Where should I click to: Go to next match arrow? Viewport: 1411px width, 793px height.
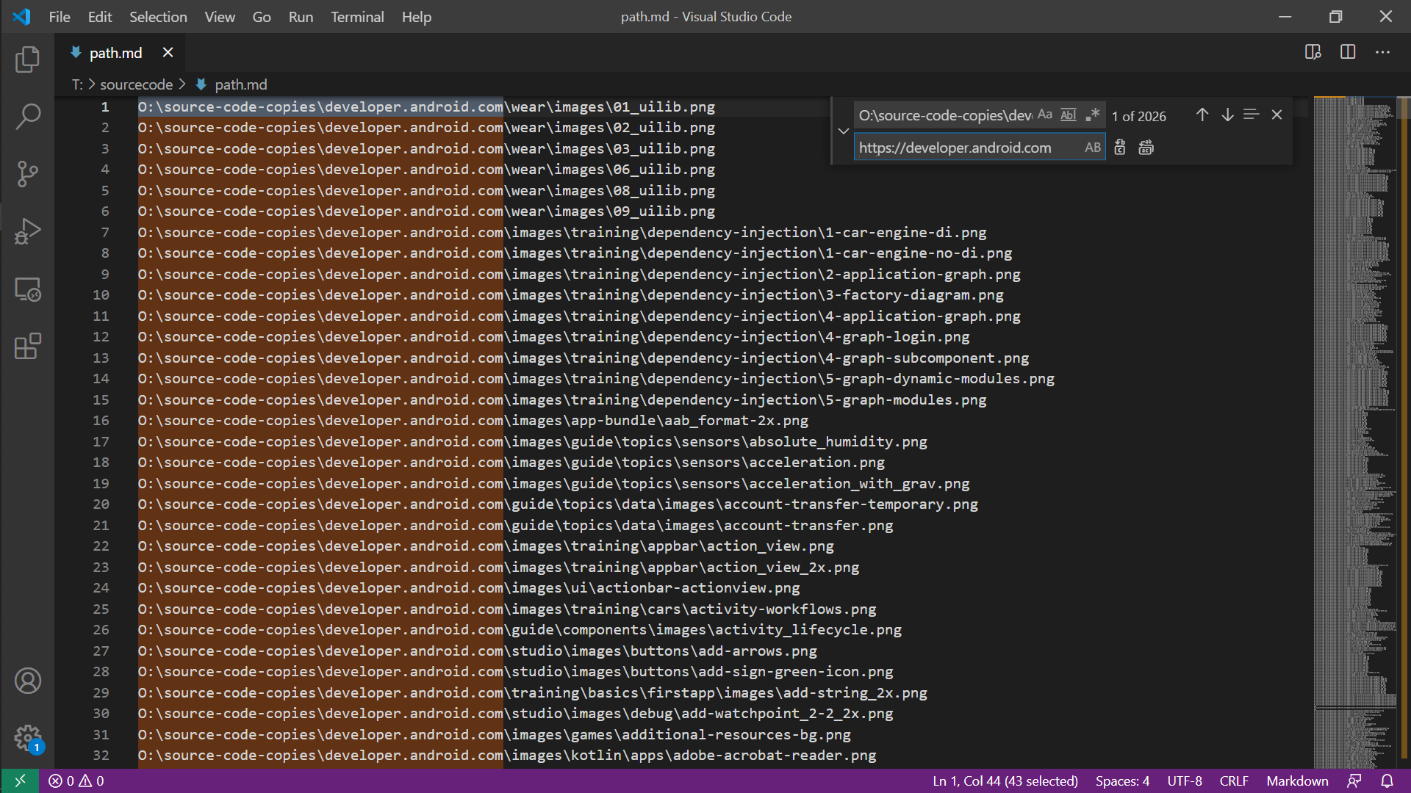(x=1227, y=115)
